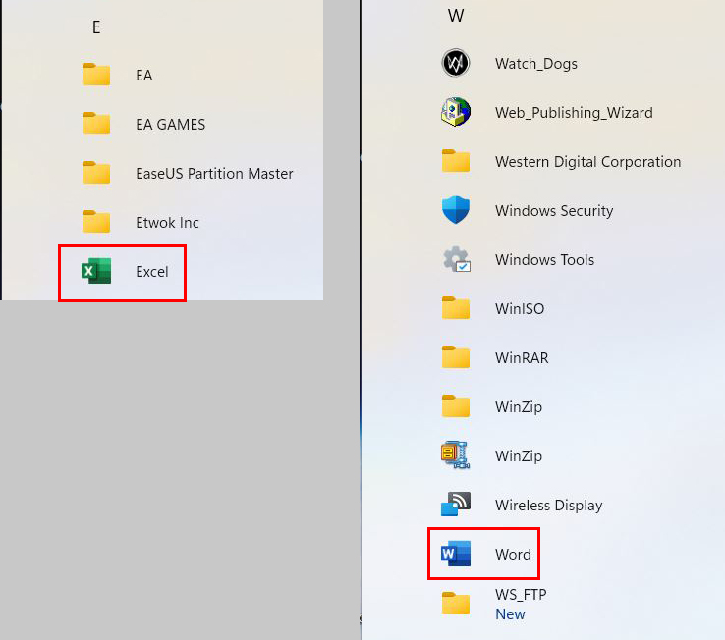Open the Excel app icon
The height and width of the screenshot is (640, 725).
pyautogui.click(x=96, y=271)
